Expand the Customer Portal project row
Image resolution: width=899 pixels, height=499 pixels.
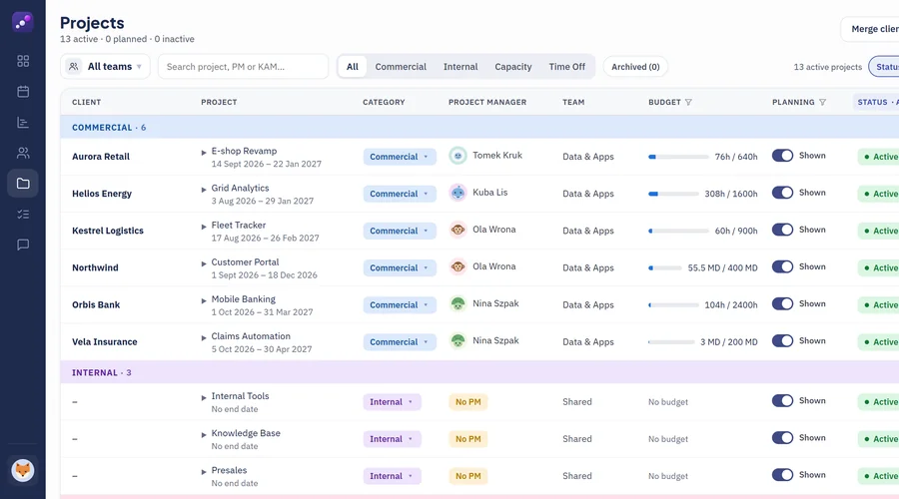(204, 263)
